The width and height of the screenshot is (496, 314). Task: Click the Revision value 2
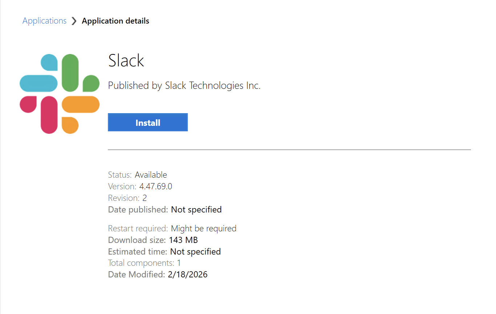(x=145, y=198)
